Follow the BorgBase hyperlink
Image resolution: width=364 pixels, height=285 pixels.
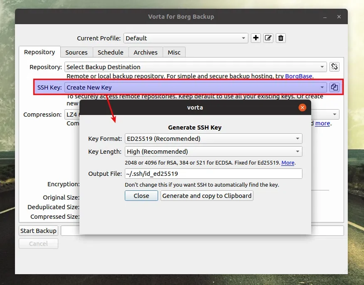click(299, 76)
